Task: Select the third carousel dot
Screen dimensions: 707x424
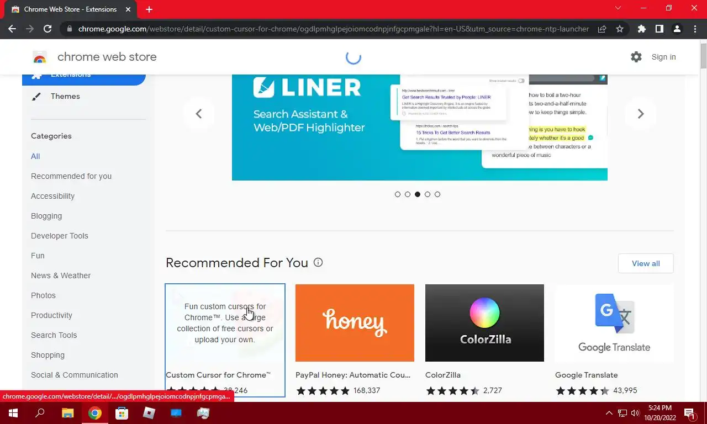Action: (418, 194)
